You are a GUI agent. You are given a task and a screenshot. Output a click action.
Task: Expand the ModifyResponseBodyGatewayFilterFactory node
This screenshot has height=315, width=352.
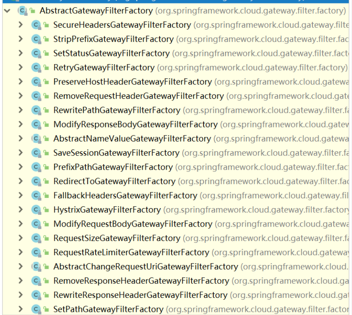(20, 124)
